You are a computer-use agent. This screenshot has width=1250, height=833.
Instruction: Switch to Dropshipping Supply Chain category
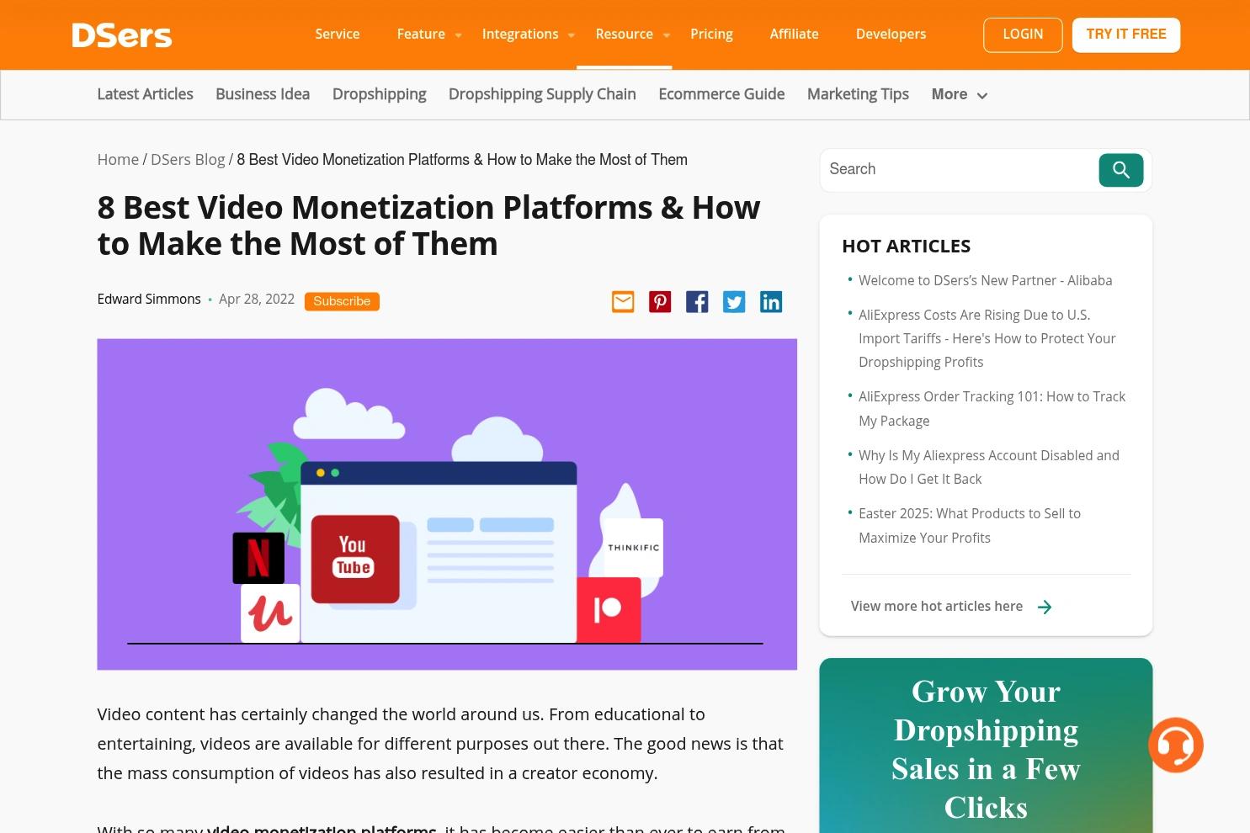pyautogui.click(x=542, y=94)
